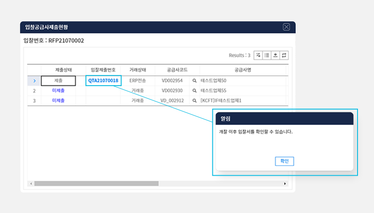Click search icon next to VD_002912

194,101
